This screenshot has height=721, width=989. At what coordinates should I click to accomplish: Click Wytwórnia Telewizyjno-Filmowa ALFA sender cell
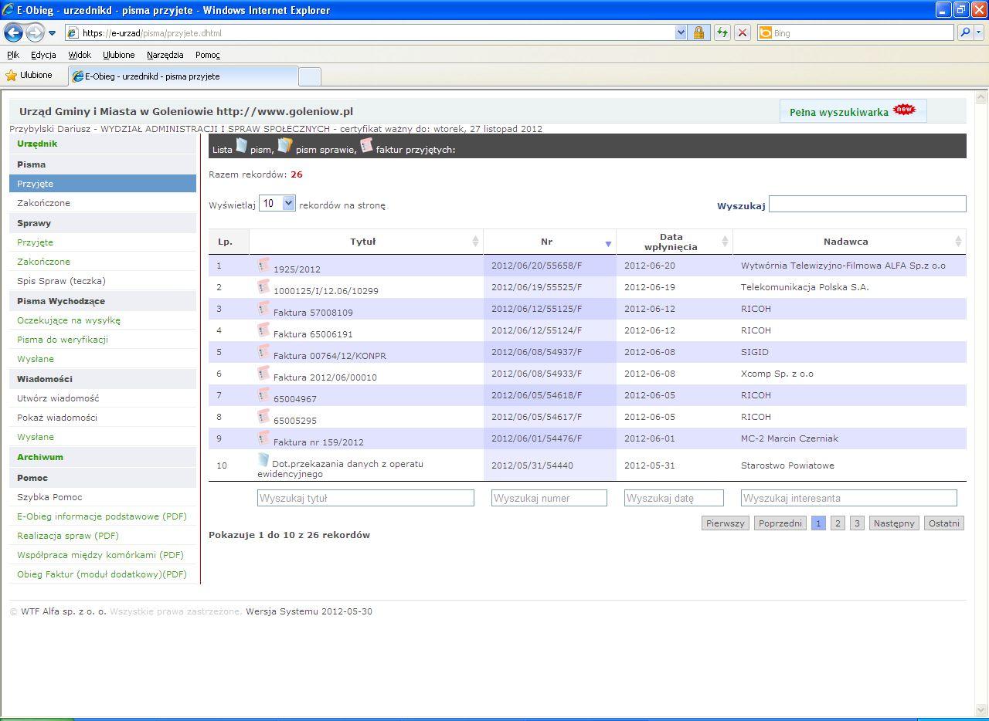click(x=849, y=266)
